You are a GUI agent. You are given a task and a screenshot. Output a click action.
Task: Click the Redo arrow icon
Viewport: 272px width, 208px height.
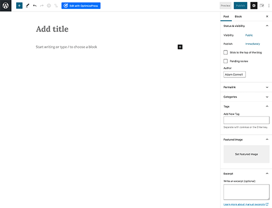pos(42,6)
